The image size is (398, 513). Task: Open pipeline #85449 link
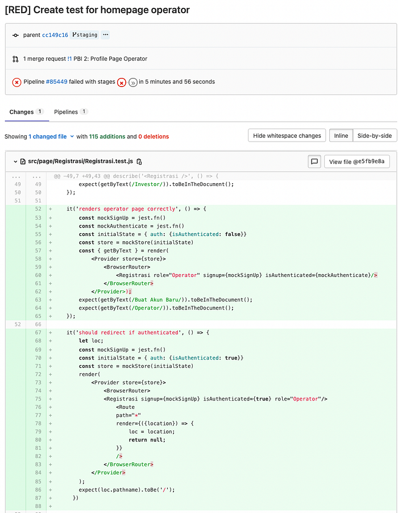[x=57, y=82]
